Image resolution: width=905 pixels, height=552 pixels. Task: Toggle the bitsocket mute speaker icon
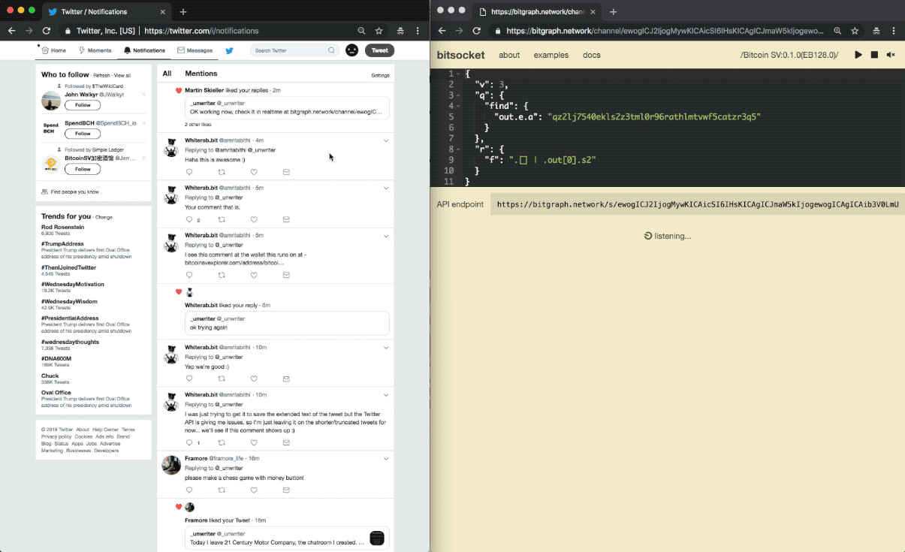pos(891,55)
